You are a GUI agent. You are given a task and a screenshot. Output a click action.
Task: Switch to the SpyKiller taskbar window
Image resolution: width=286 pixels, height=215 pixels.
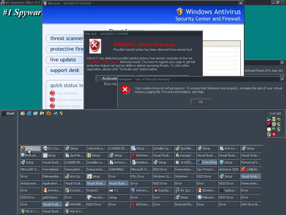point(185,148)
